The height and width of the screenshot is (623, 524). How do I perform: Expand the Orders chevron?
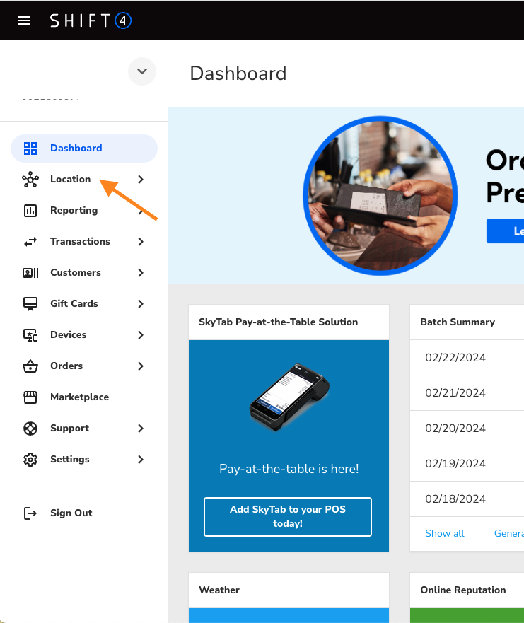141,366
